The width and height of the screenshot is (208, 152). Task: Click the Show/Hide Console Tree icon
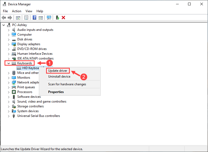(18, 18)
